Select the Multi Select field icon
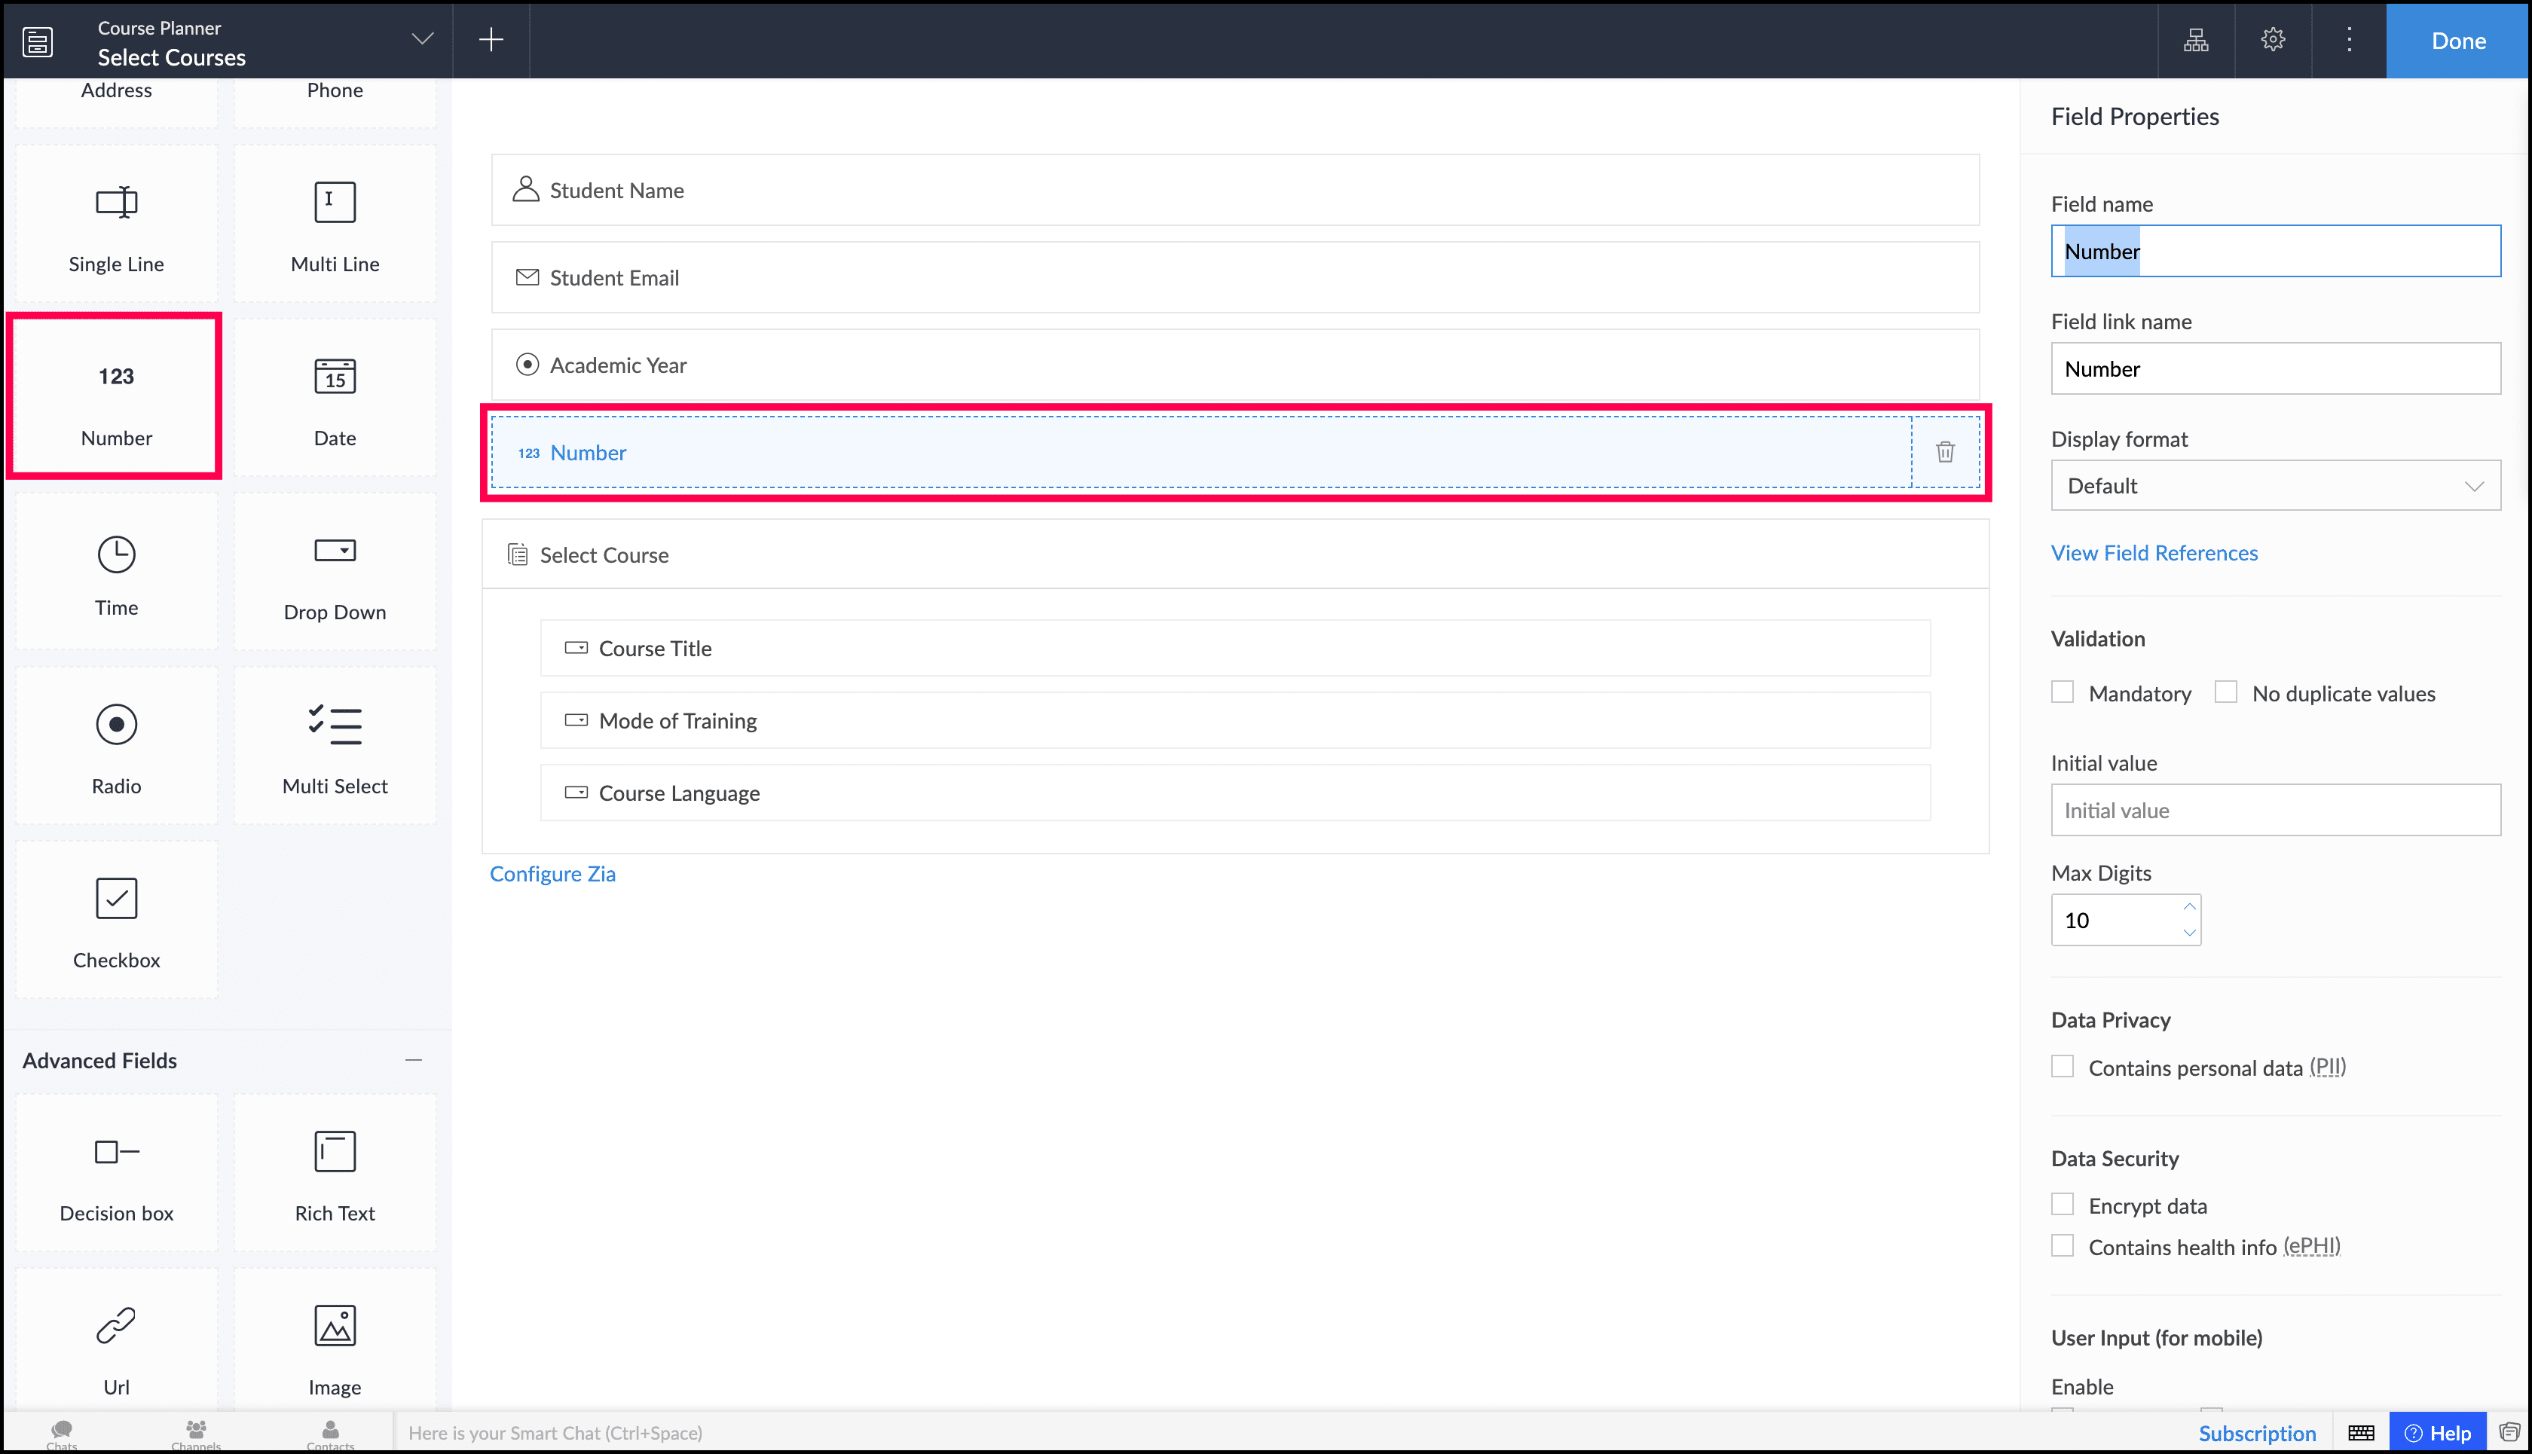The height and width of the screenshot is (1454, 2532). click(335, 725)
